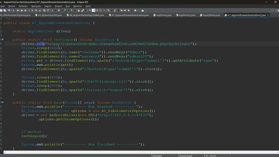Click the Coverage launch icon
This screenshot has width=279, height=157.
point(65,10)
